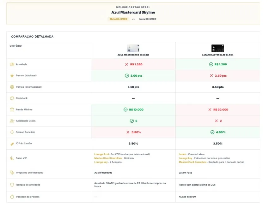Viewport: 268px width, 207px height.
Task: Click the Latam 3.50 pts international value
Action: pos(218,87)
